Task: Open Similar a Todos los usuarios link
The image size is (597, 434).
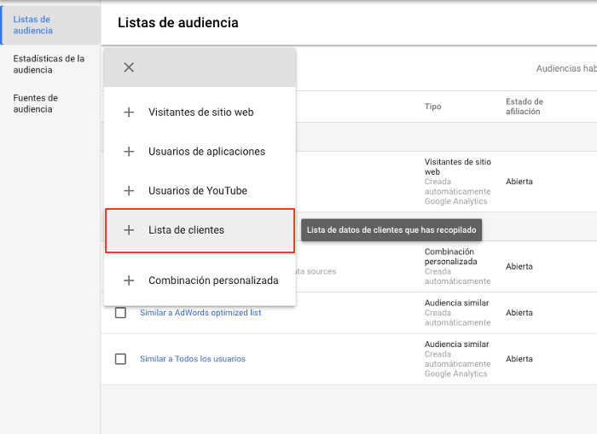Action: click(x=193, y=359)
